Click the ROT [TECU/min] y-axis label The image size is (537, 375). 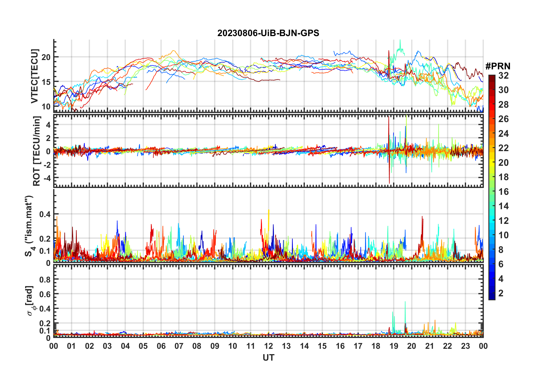coord(36,151)
